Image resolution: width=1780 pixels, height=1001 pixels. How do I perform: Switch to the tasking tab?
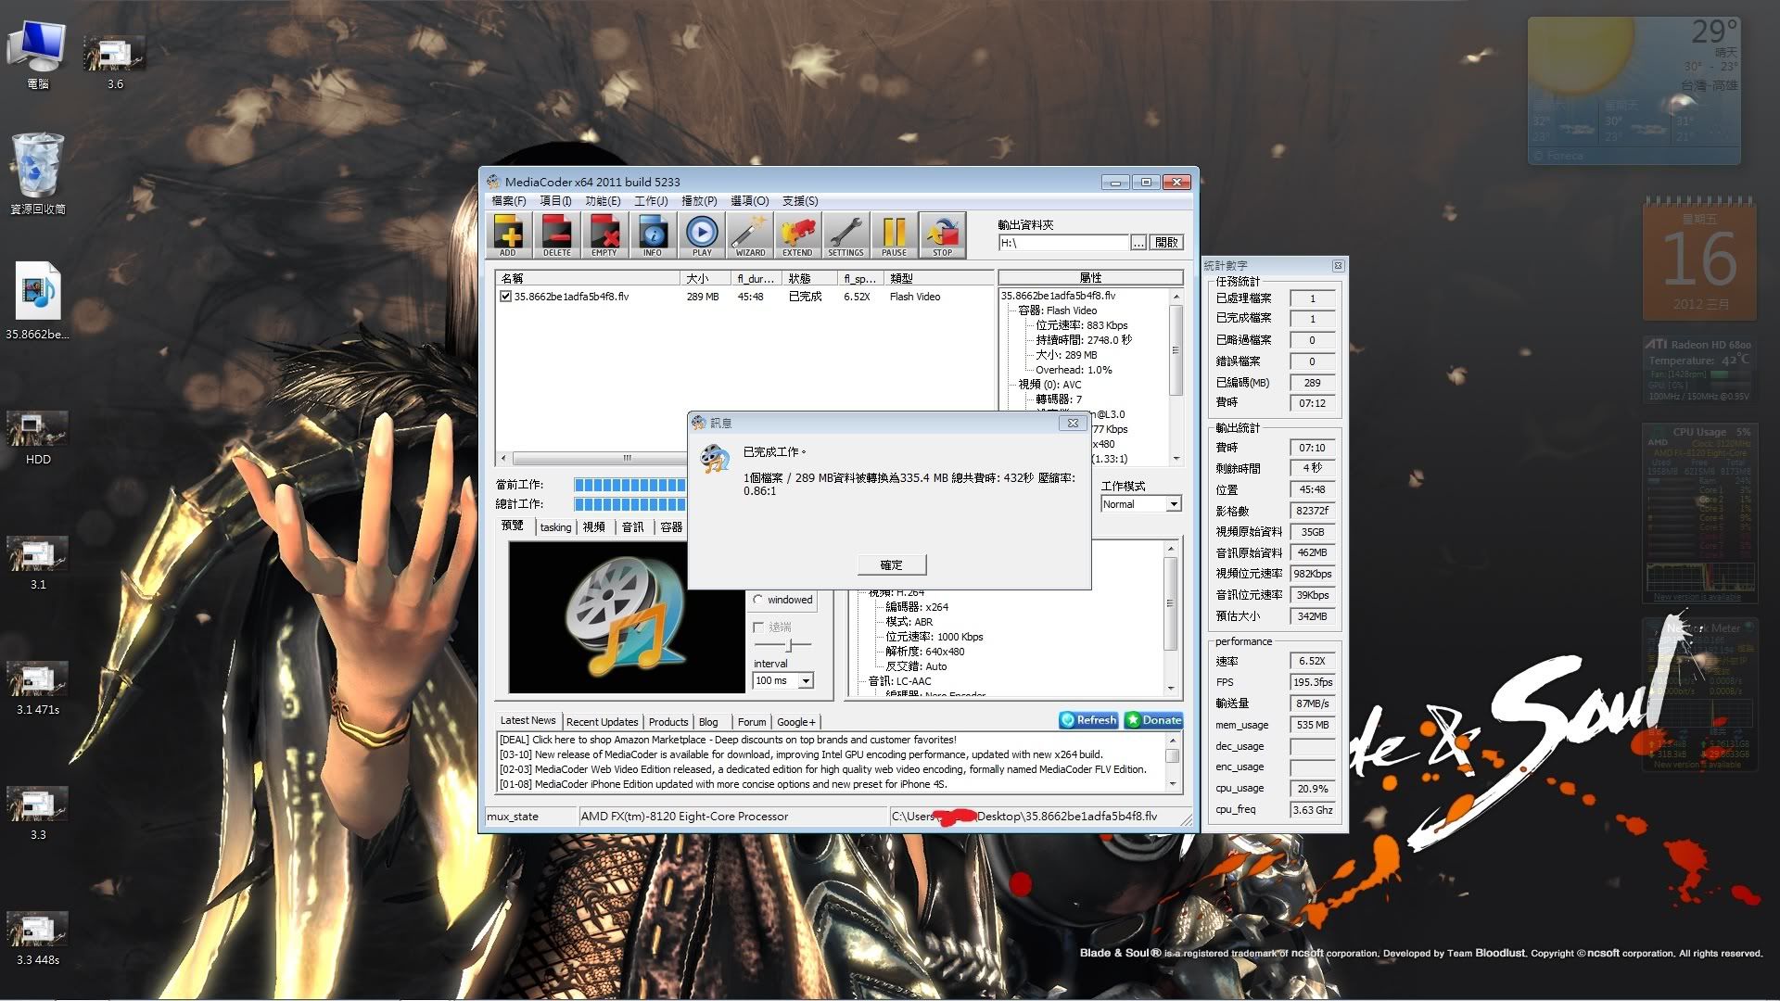555,527
